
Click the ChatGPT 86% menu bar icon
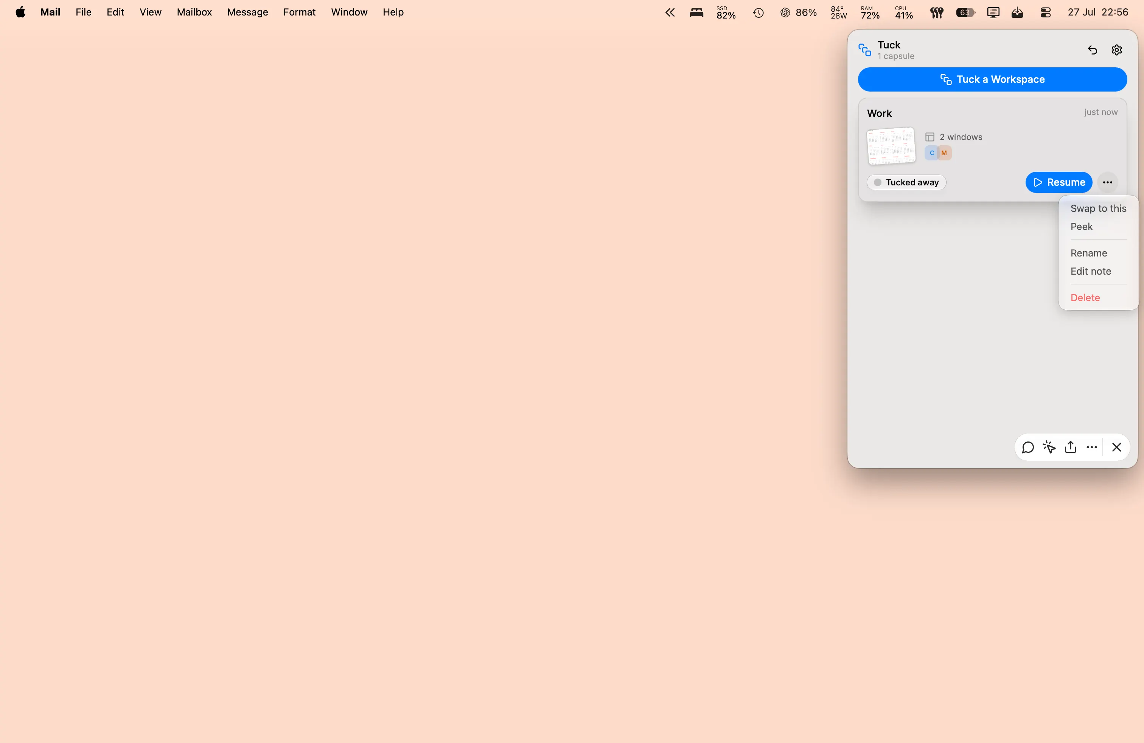[x=798, y=12]
